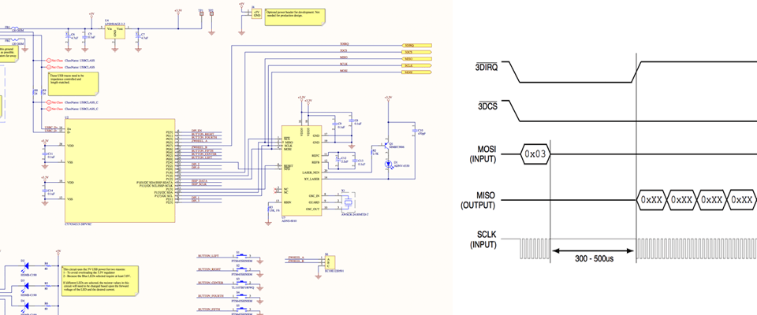Image resolution: width=757 pixels, height=315 pixels.
Task: Click the LP2950 voltage regulator symbol U4
Action: tap(114, 30)
